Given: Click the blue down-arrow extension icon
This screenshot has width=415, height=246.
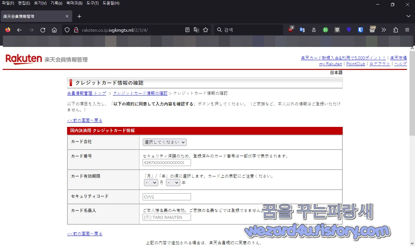Looking at the screenshot, I should pyautogui.click(x=349, y=30).
